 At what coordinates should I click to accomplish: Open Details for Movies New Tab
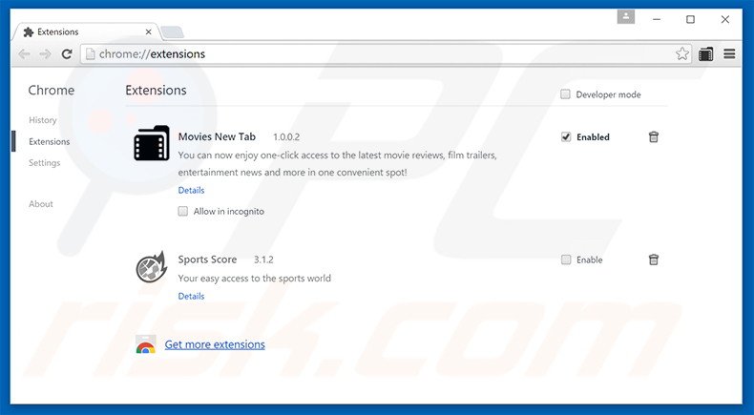click(191, 191)
